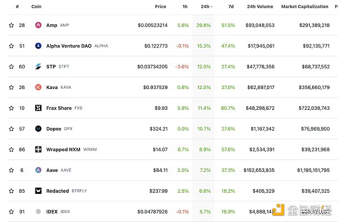The width and height of the screenshot is (338, 222).
Task: Click the Aave coin logo icon
Action: [38, 170]
